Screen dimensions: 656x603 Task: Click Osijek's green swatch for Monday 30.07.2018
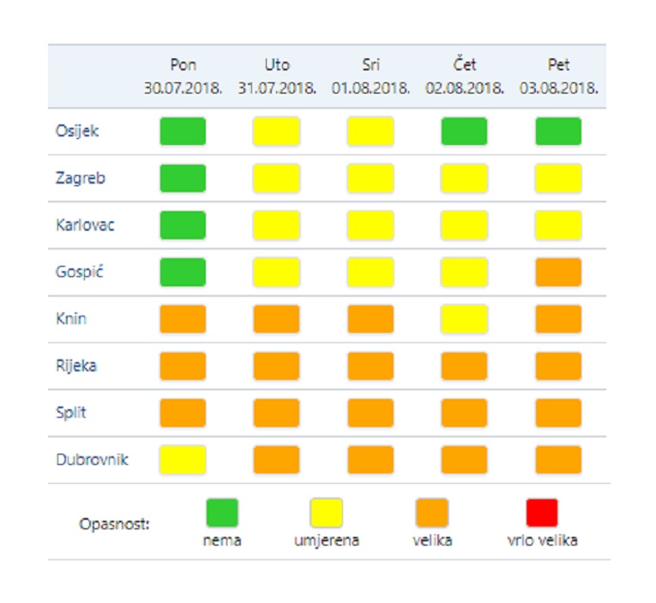(183, 131)
